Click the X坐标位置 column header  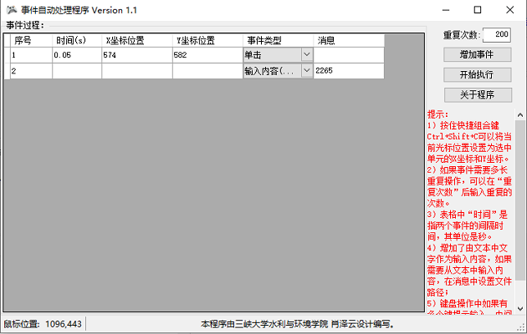click(x=137, y=41)
